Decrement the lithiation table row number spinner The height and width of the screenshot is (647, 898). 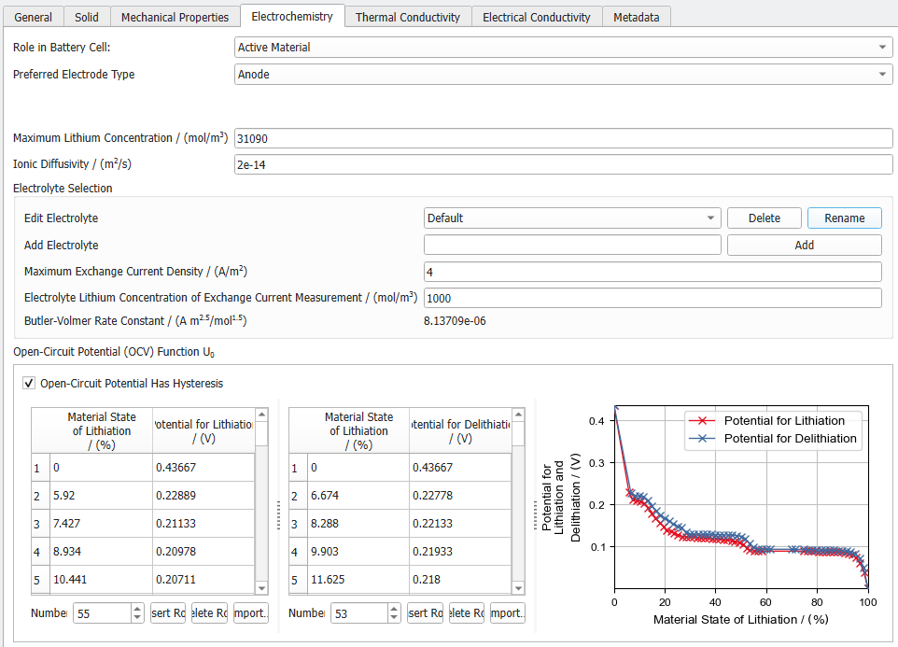click(137, 618)
